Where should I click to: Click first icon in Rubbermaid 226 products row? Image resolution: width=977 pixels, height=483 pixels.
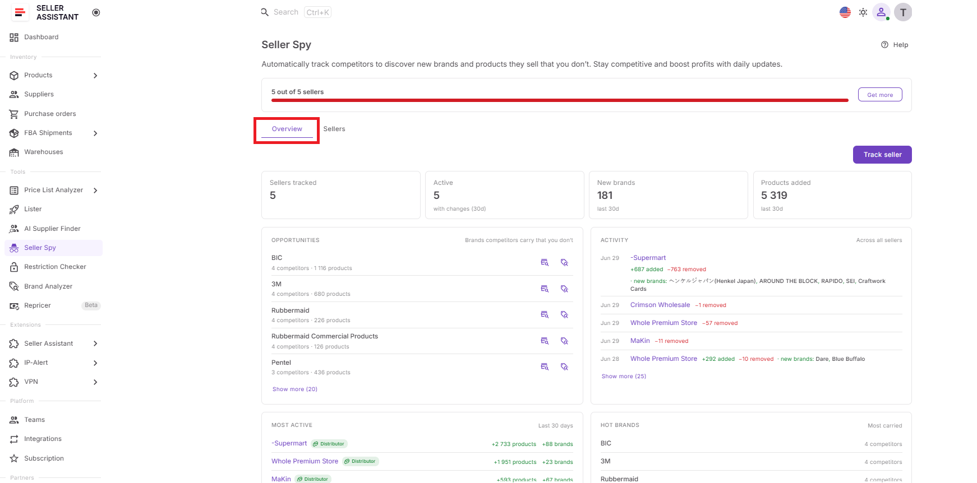pyautogui.click(x=545, y=315)
